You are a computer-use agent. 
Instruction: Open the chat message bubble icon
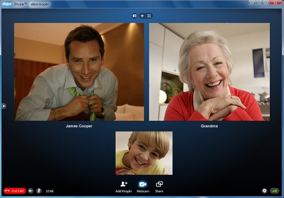click(265, 191)
